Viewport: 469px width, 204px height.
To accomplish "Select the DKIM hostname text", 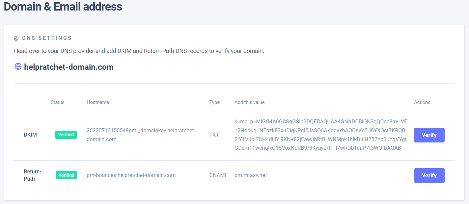I will click(x=141, y=135).
